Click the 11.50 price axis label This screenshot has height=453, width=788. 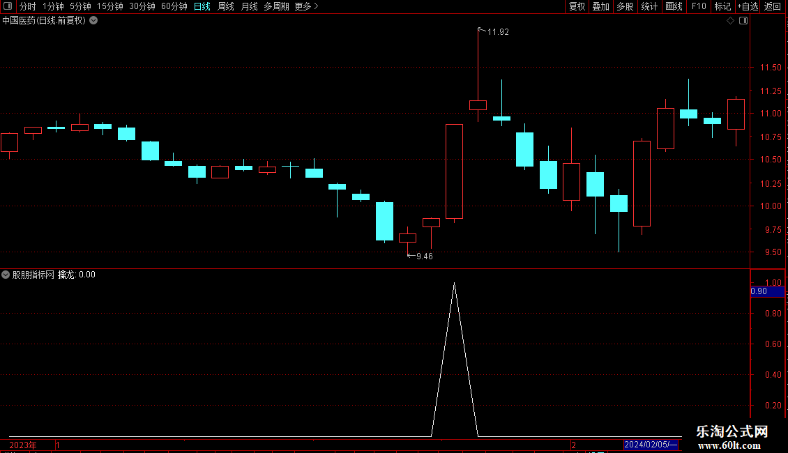[771, 68]
